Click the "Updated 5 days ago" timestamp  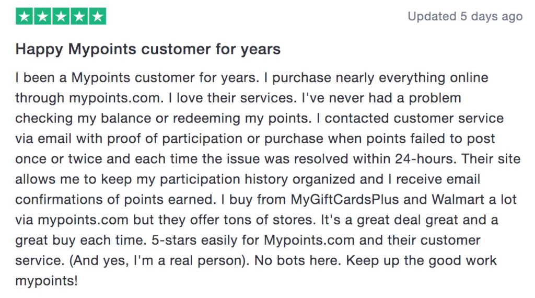(465, 16)
